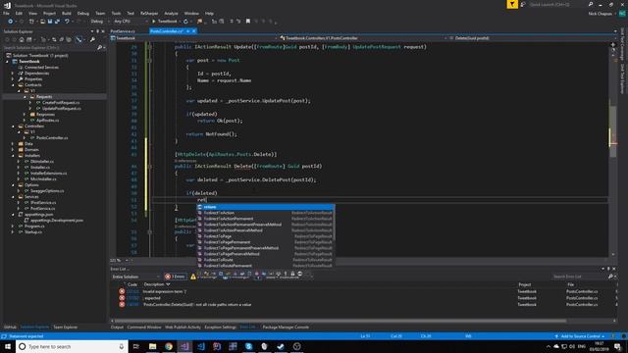Open Skype from the taskbar
Image resolution: width=628 pixels, height=353 pixels.
248,346
